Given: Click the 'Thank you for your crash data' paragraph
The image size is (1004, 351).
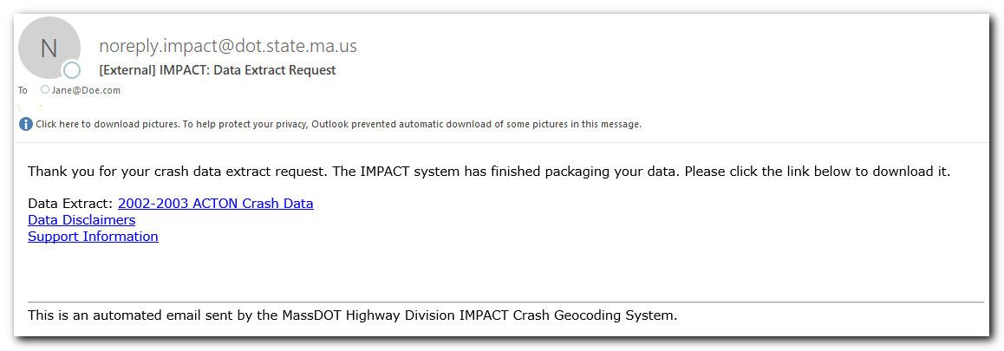Looking at the screenshot, I should coord(489,172).
